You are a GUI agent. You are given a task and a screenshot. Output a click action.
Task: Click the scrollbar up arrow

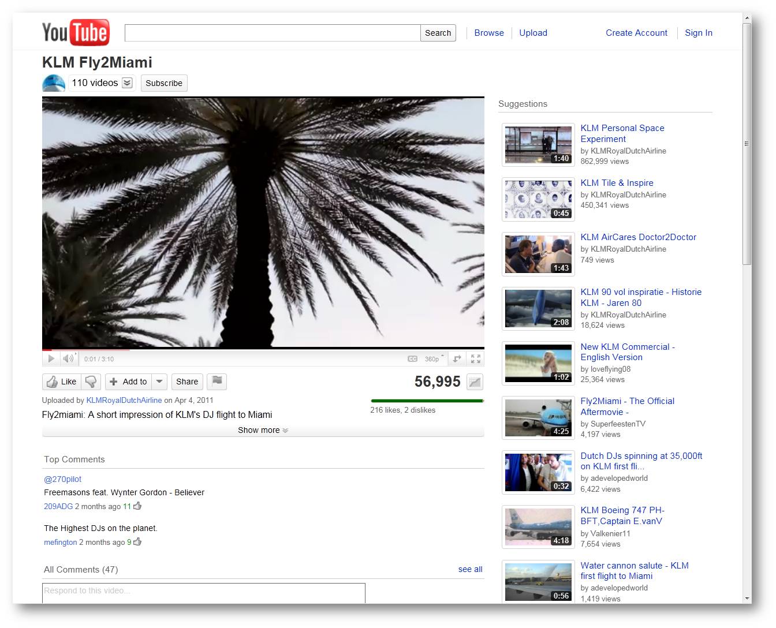tap(747, 18)
